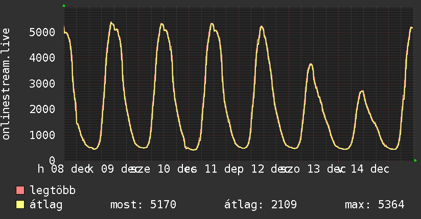Click the 2000 y-axis label
The height and width of the screenshot is (219, 421).
point(42,109)
